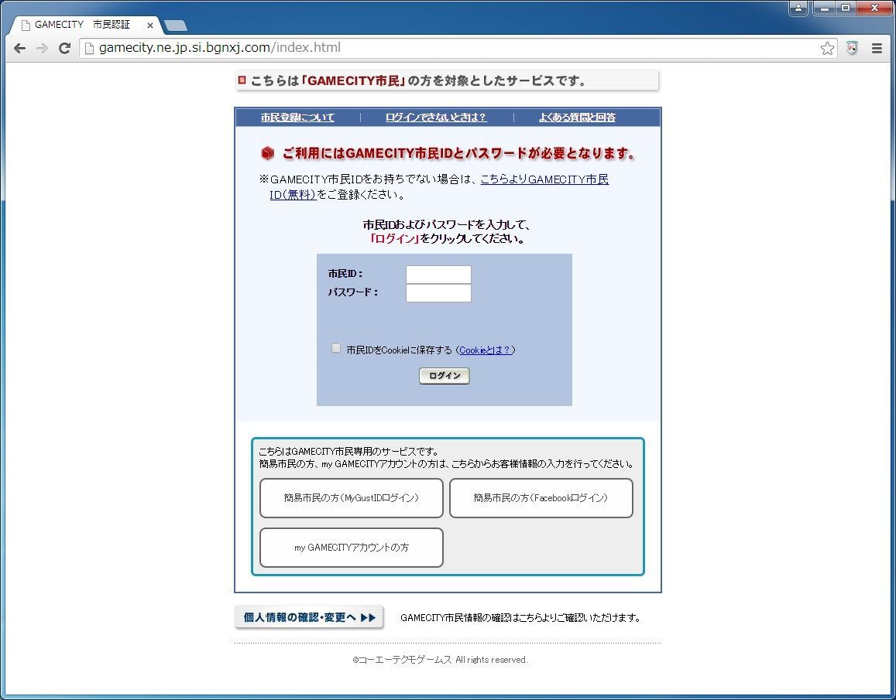
Task: Click the page icon in address bar
Action: [x=88, y=49]
